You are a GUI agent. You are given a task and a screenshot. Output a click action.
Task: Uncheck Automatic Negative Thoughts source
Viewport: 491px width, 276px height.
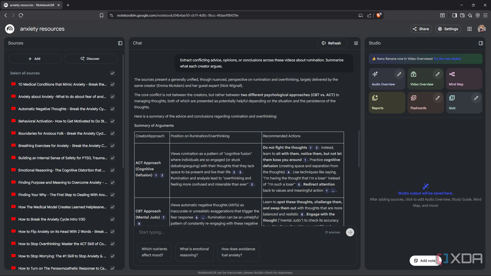tap(113, 109)
